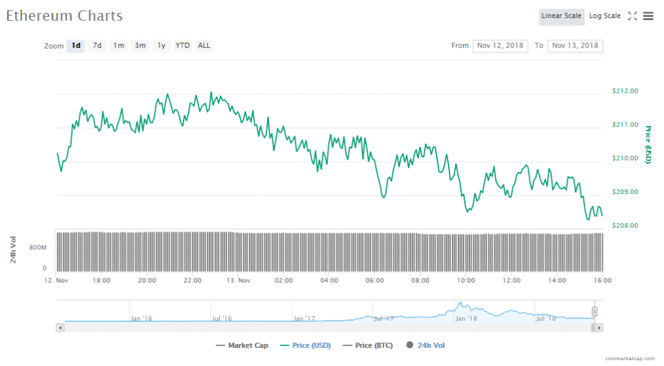Image resolution: width=664 pixels, height=366 pixels.
Task: Click scrollbar right arrow in navigator
Action: [x=599, y=328]
